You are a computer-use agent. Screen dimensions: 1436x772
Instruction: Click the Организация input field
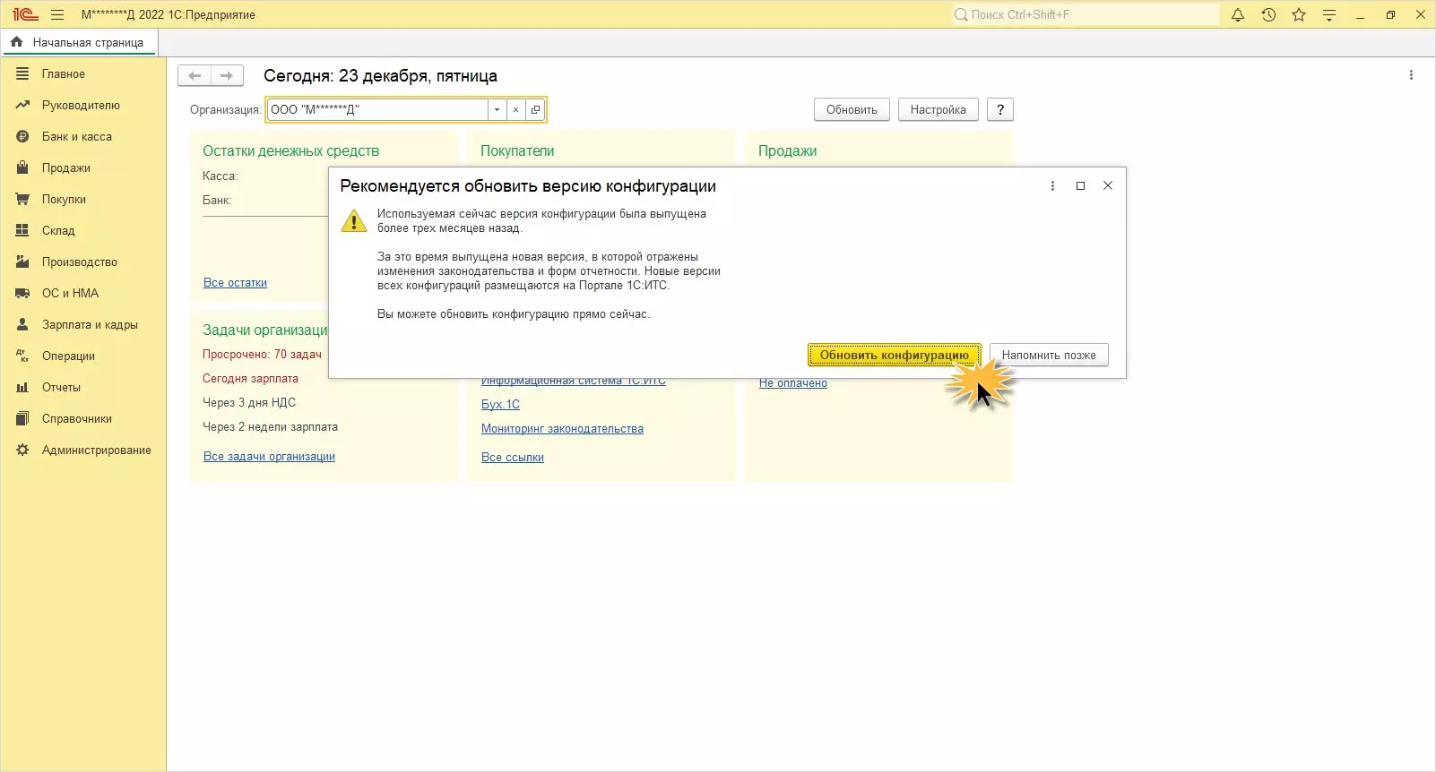377,109
